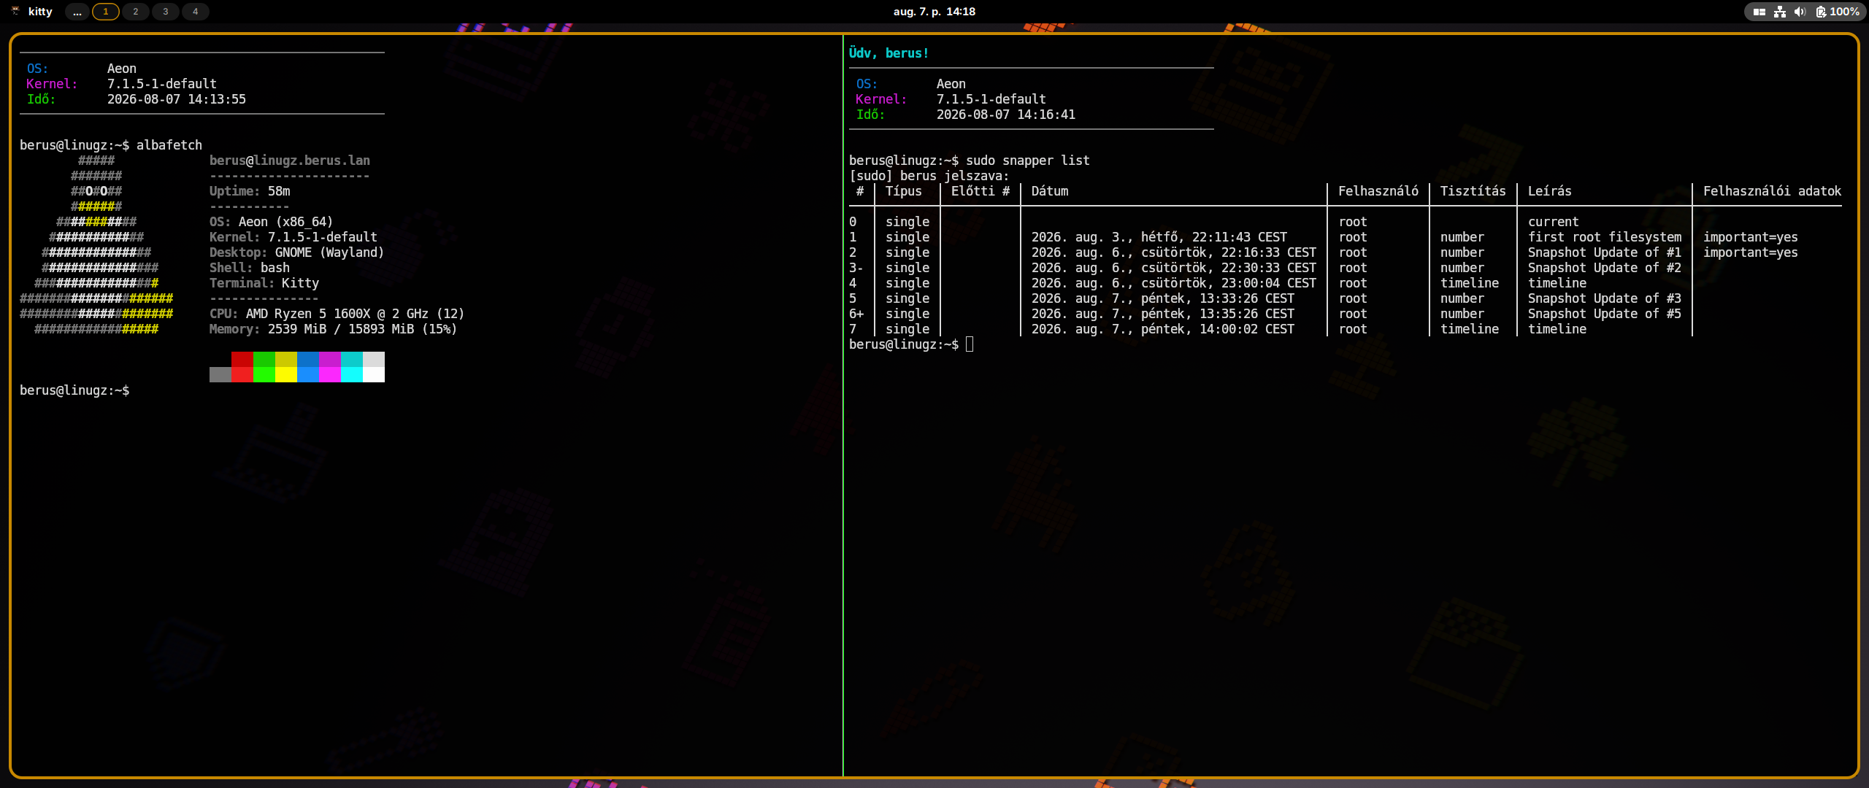
Task: Click the 'sudo snapper list' command text
Action: coord(1028,161)
